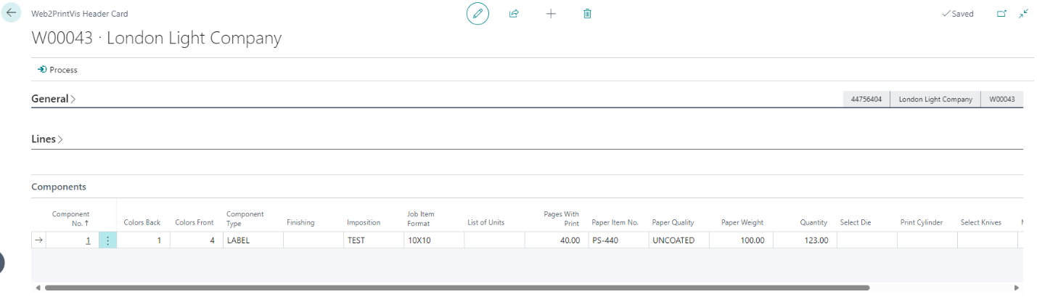This screenshot has height=297, width=1037.
Task: Open page in new window icon
Action: coord(1002,14)
